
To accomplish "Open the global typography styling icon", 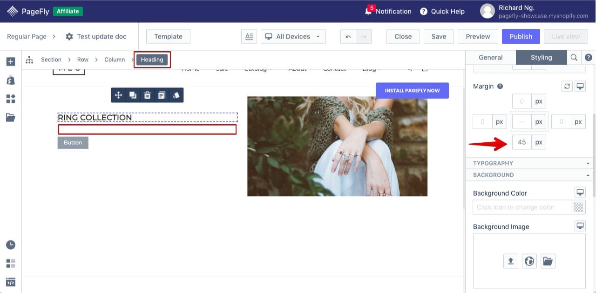I will 249,36.
